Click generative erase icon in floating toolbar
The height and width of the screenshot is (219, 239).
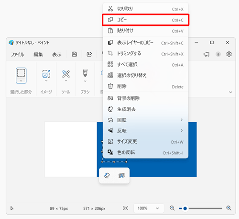[x=107, y=175]
